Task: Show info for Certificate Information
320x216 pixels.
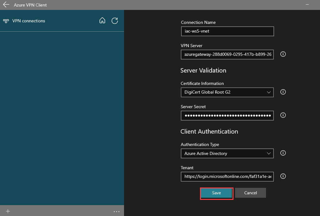Action: coord(283,92)
